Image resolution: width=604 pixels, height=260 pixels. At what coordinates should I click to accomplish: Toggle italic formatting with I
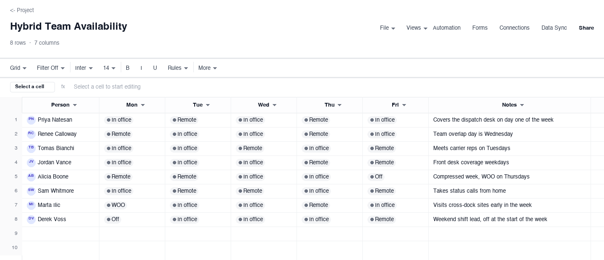coord(141,68)
